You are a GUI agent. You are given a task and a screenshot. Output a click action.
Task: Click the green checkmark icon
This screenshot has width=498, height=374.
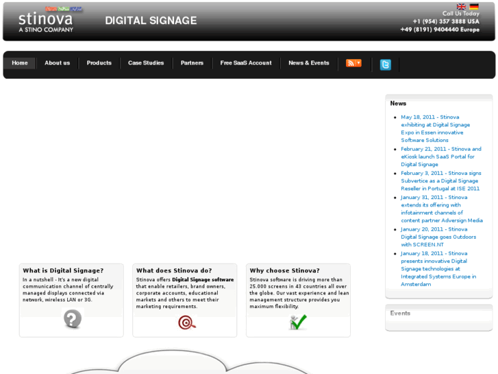tap(298, 322)
